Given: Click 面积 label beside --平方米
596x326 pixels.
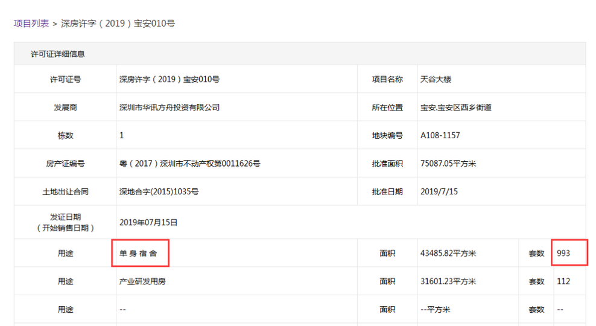Looking at the screenshot, I should pos(387,310).
